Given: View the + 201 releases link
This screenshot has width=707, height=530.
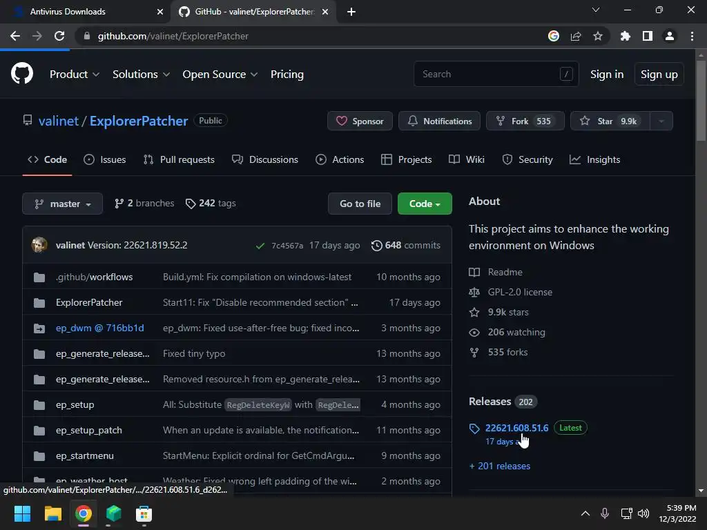Looking at the screenshot, I should [500, 466].
